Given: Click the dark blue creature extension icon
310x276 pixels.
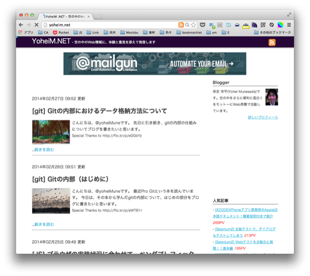Looking at the screenshot, I should (x=254, y=25).
